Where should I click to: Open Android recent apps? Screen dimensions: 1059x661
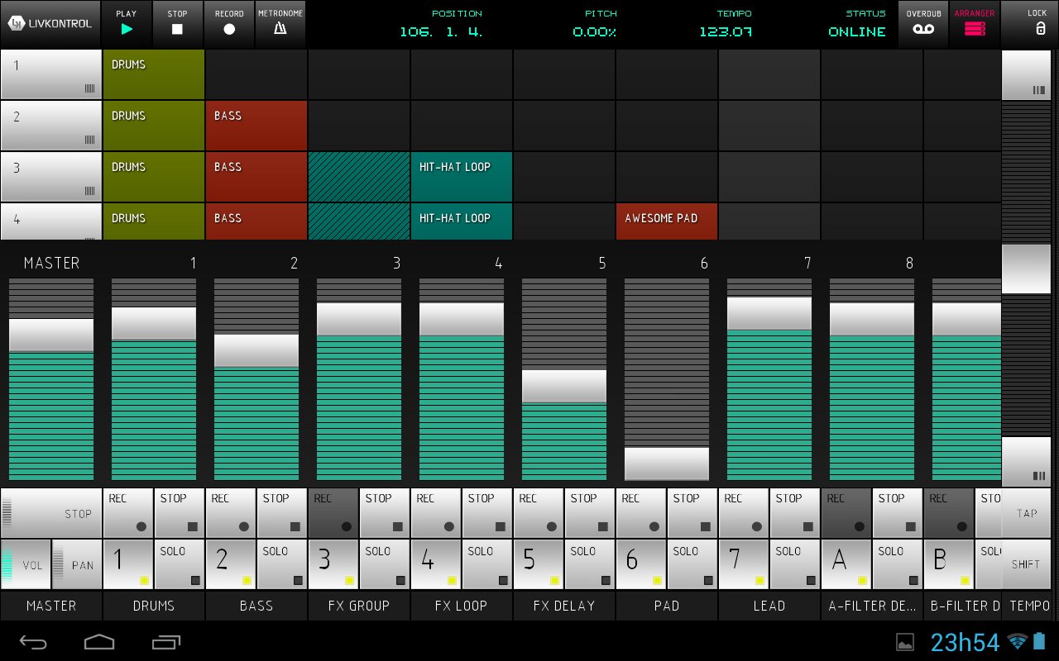click(166, 641)
